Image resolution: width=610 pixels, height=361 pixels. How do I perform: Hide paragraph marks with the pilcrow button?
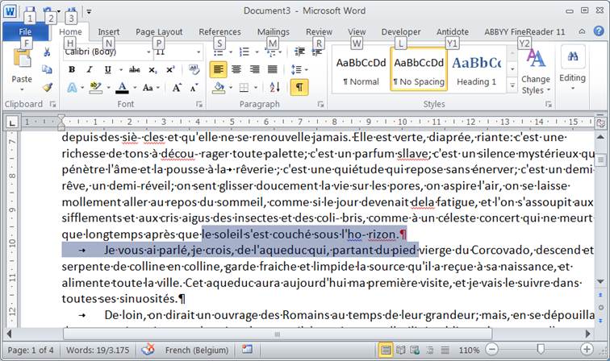click(299, 87)
